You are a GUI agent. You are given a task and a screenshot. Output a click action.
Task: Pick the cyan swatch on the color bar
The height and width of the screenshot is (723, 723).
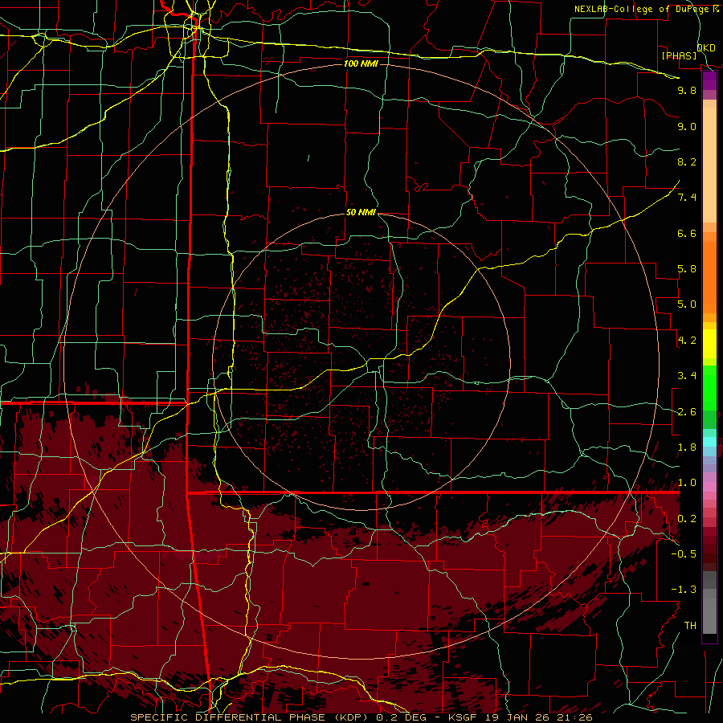(709, 442)
